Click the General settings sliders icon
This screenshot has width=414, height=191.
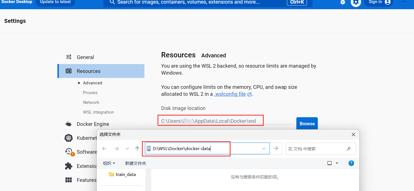coord(69,57)
